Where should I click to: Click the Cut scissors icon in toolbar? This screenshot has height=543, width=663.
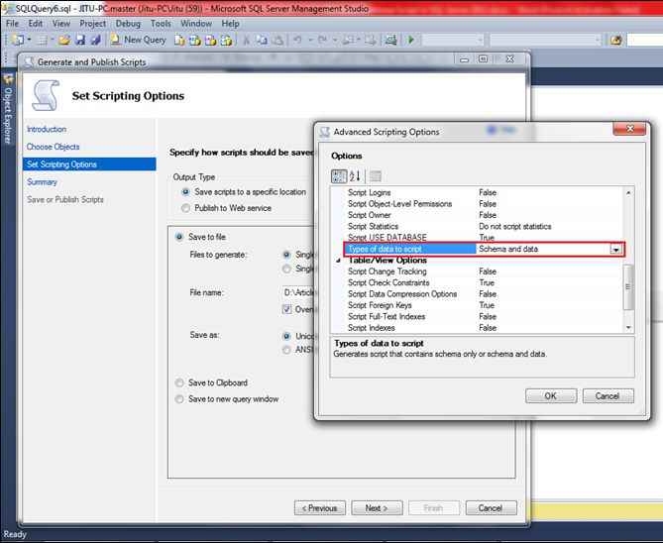[x=247, y=40]
